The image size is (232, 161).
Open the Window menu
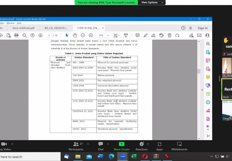(x=11, y=23)
